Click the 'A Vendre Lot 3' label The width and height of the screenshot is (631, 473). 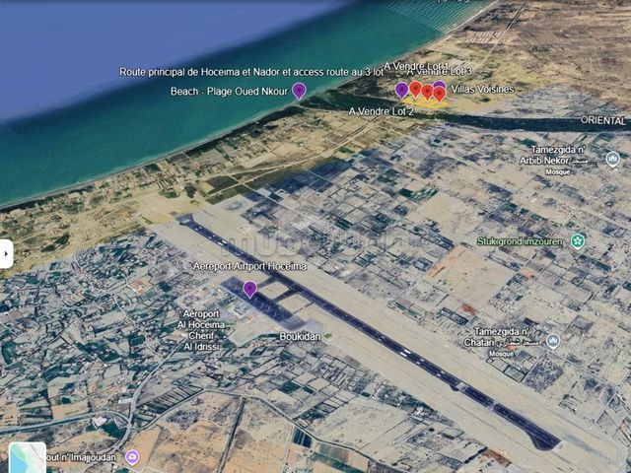coord(440,72)
